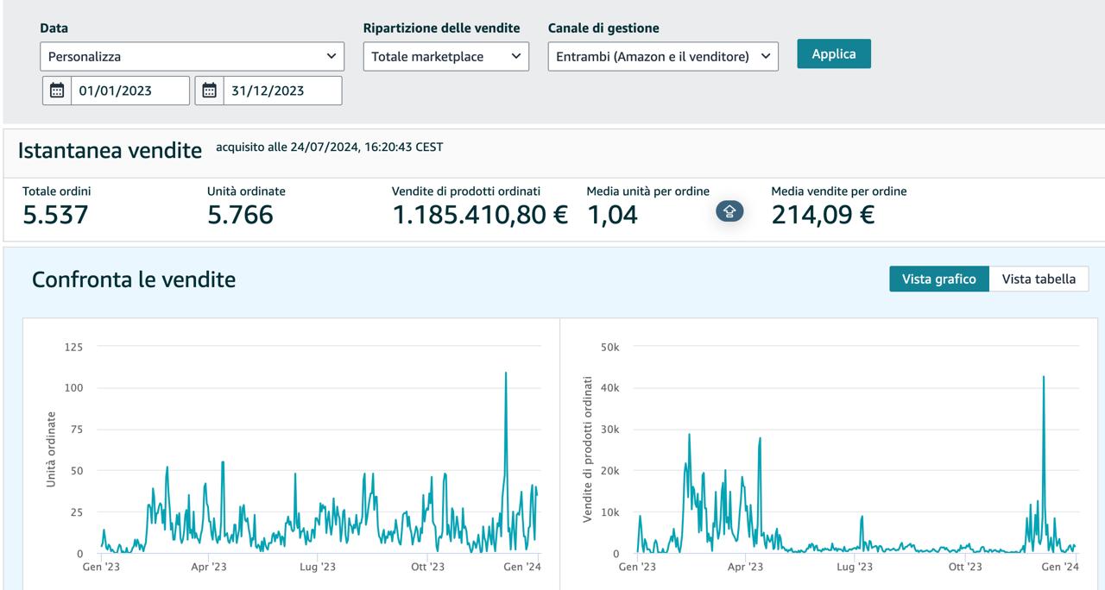The height and width of the screenshot is (590, 1105).
Task: Click the highest peak in Unità ordinate chart
Action: (505, 373)
